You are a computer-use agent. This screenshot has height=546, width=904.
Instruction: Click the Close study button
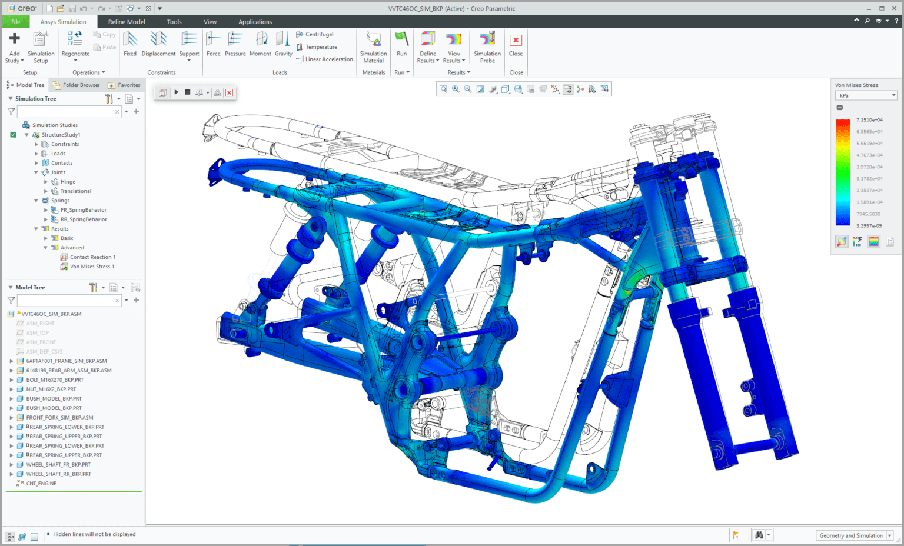click(516, 44)
